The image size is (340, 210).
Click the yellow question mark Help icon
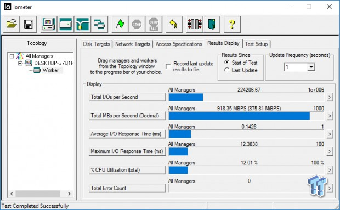pos(232,24)
